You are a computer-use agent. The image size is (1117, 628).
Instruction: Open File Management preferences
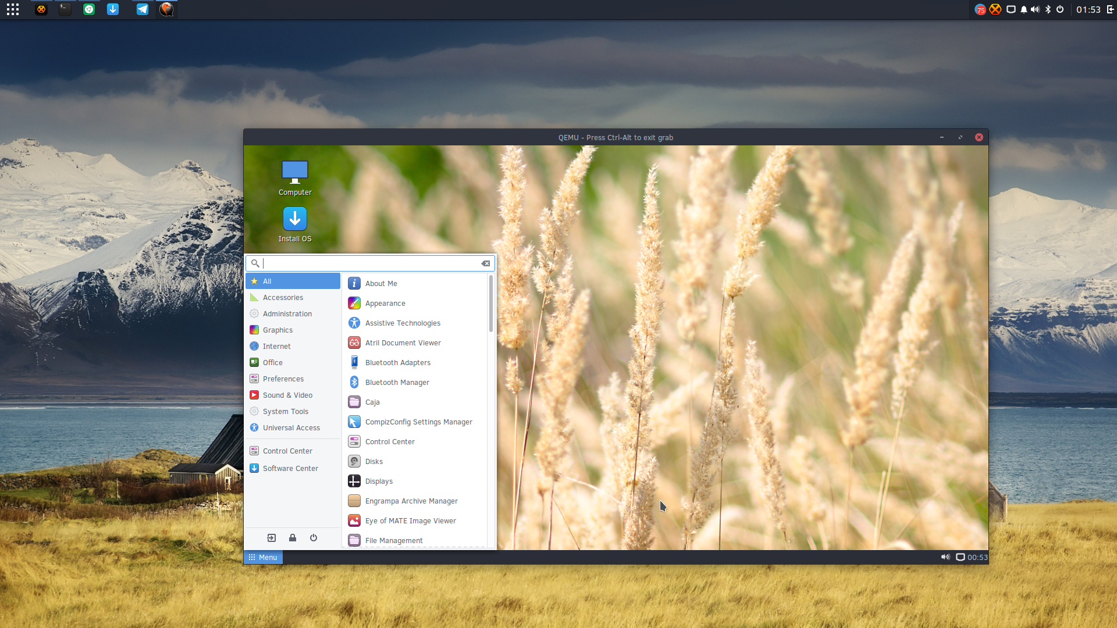point(415,540)
